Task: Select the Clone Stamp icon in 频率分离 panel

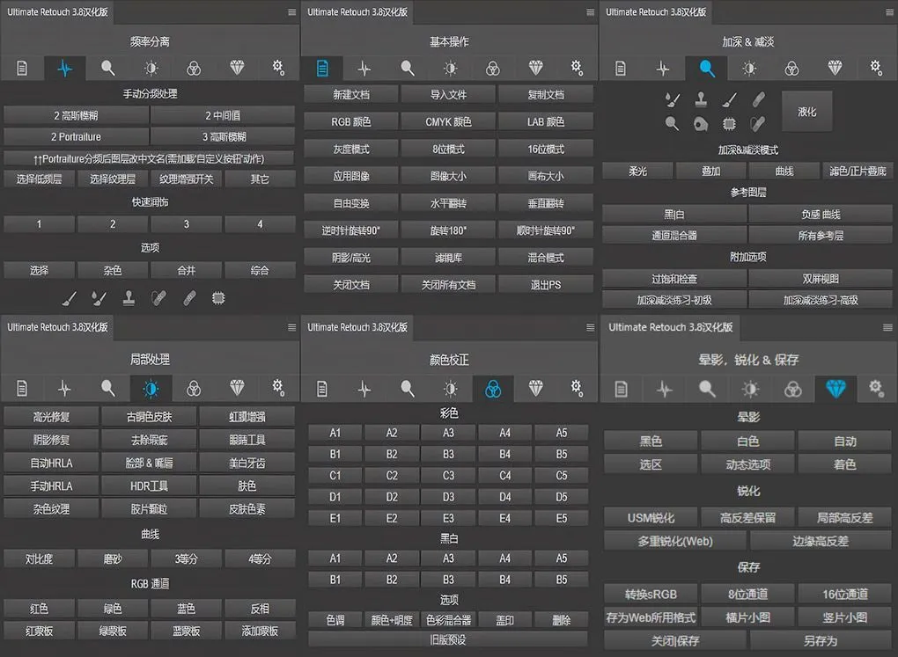Action: coord(129,298)
